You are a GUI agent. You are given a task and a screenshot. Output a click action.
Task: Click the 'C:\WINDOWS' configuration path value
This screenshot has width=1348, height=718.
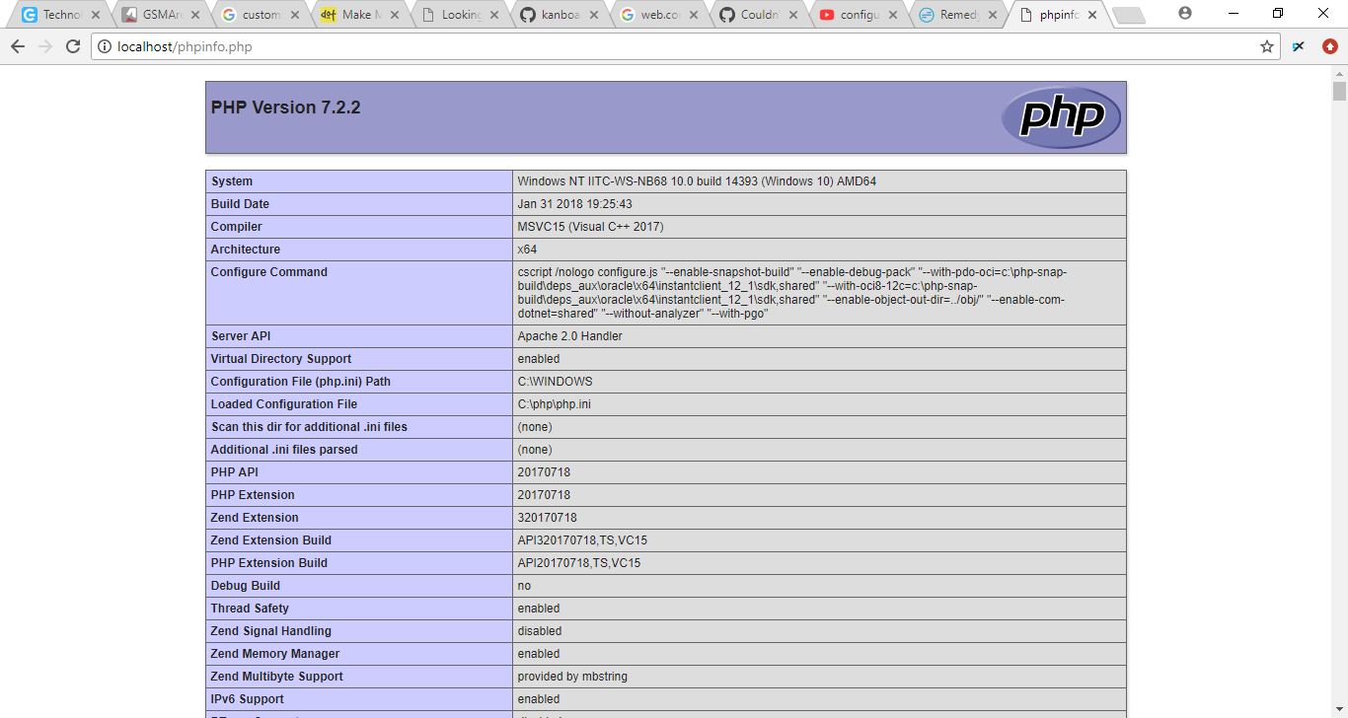click(555, 382)
